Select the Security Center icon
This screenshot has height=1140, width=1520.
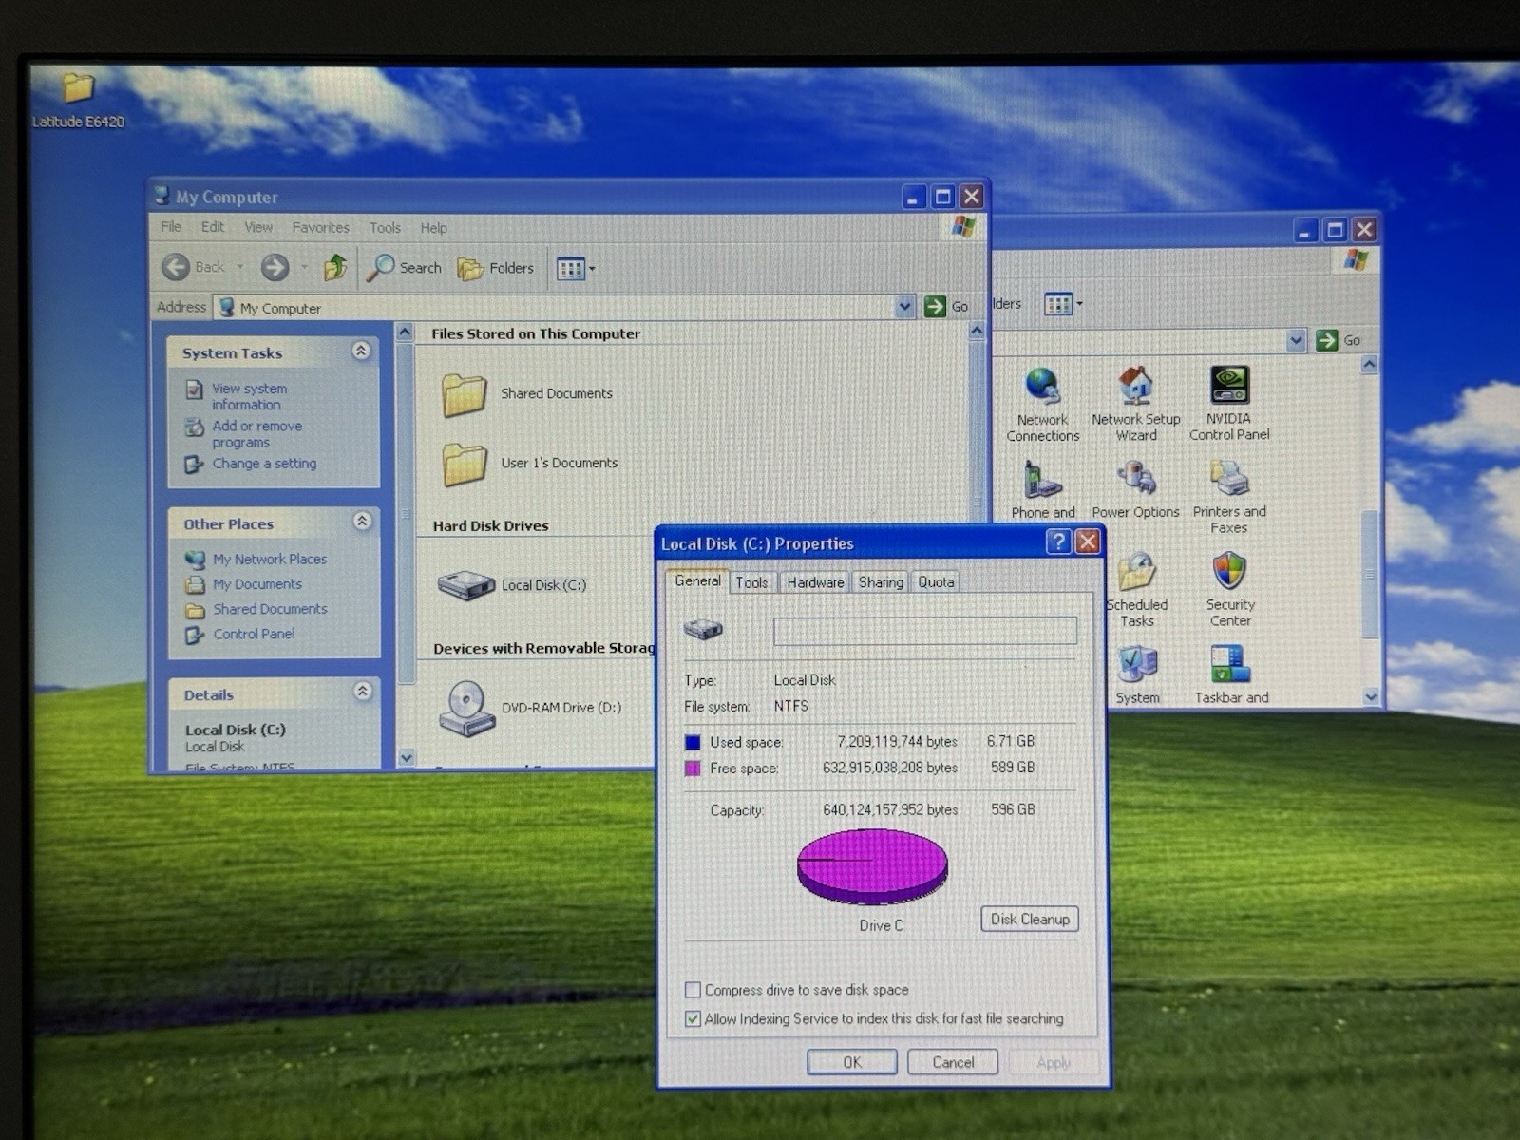(x=1230, y=589)
